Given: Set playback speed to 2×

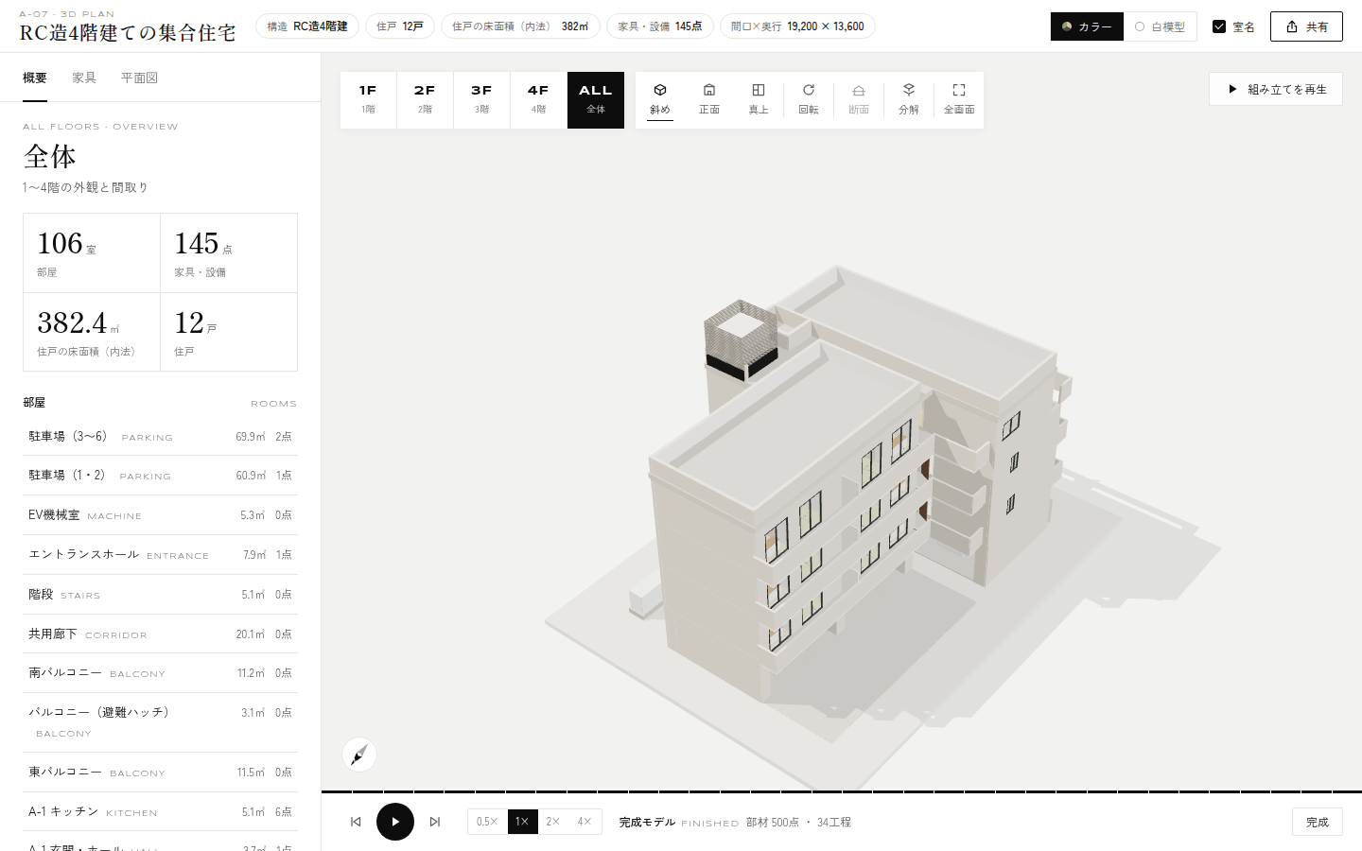Looking at the screenshot, I should tap(553, 822).
